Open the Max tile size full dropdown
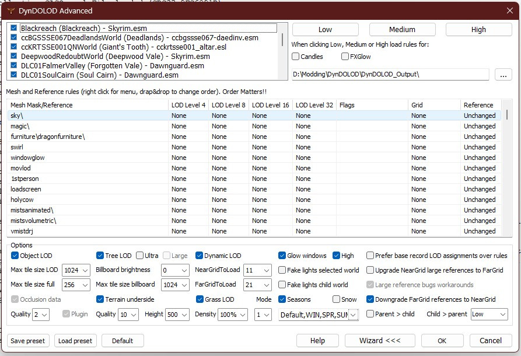 coord(76,285)
